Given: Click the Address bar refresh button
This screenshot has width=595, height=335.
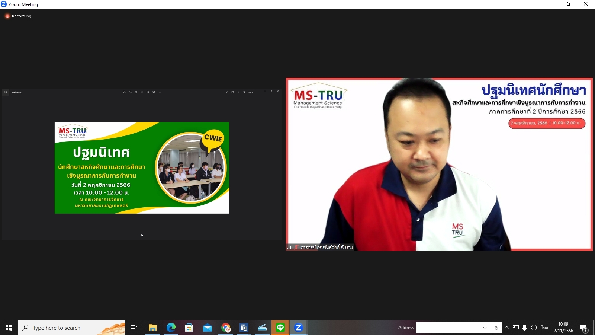Looking at the screenshot, I should 496,328.
